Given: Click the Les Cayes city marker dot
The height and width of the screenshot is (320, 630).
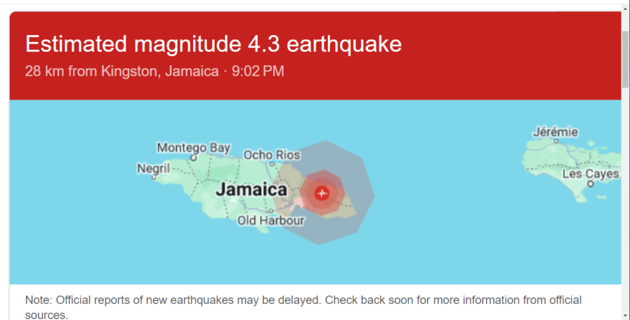Looking at the screenshot, I should coord(590,184).
